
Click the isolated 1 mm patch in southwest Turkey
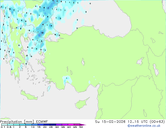click(x=66, y=78)
